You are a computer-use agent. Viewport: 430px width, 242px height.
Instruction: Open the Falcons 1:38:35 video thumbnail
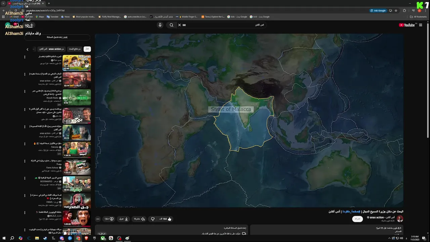[77, 150]
